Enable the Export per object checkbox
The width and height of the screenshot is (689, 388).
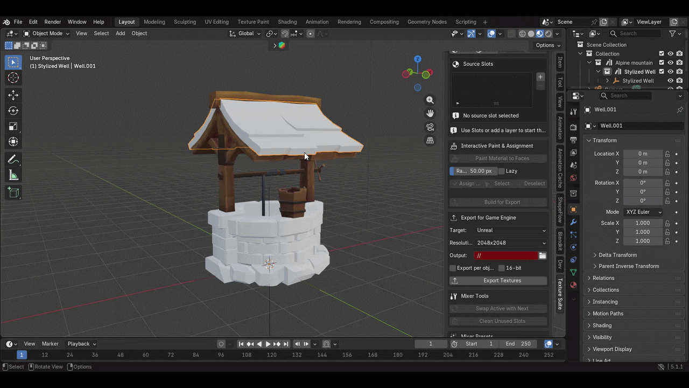click(453, 268)
